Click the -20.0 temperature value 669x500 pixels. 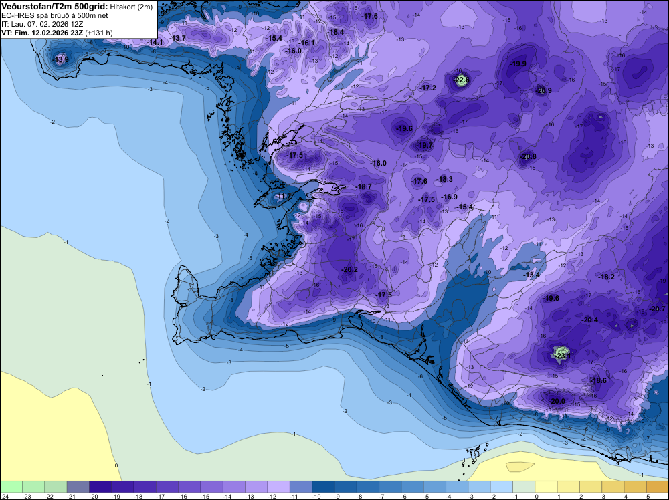pos(557,401)
